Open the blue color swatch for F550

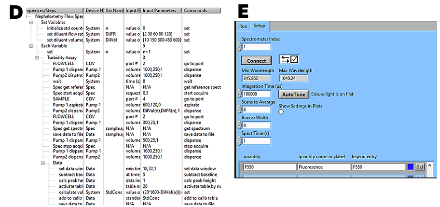pos(411,167)
